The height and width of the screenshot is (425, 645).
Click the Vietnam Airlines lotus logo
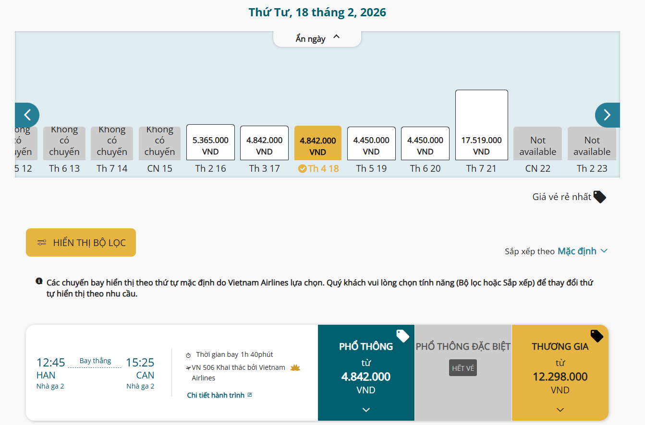point(295,368)
